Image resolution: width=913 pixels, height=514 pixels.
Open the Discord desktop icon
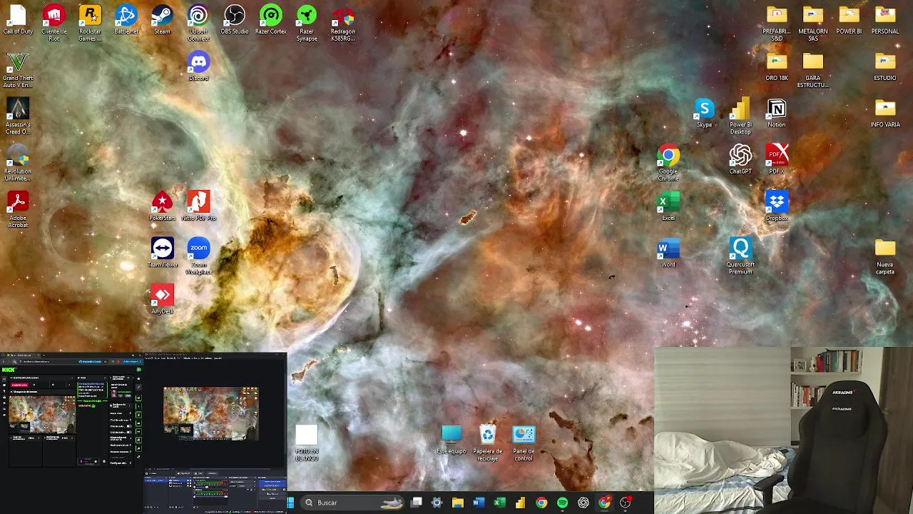198,67
